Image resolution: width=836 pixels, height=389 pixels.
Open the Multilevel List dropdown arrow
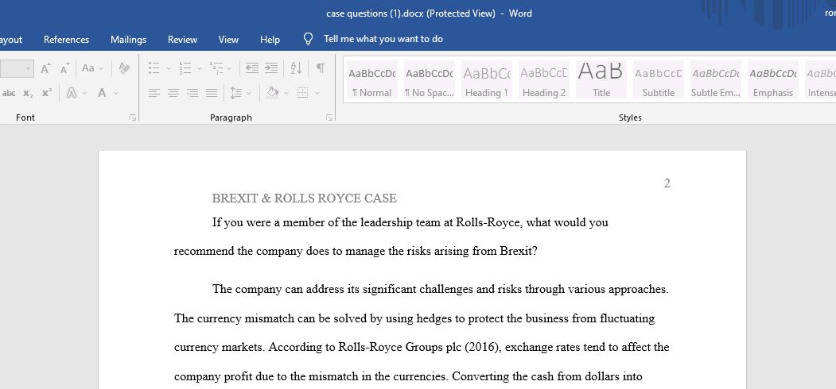point(229,68)
